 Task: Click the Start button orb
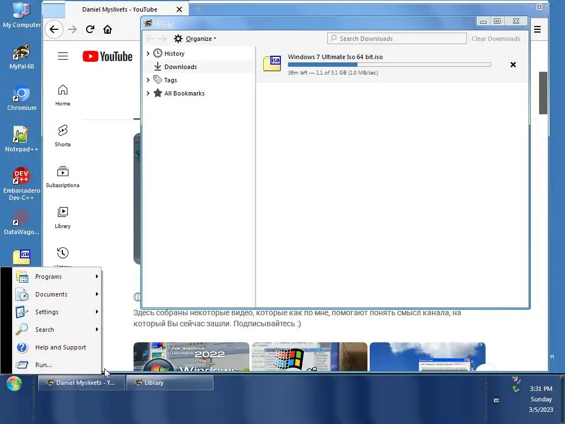point(14,384)
